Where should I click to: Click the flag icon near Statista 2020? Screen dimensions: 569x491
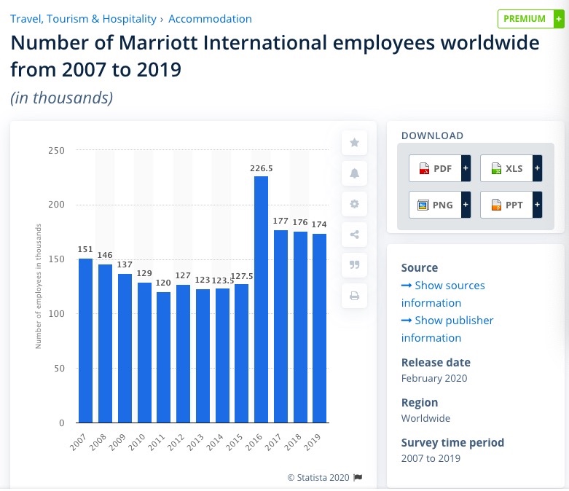tap(358, 477)
